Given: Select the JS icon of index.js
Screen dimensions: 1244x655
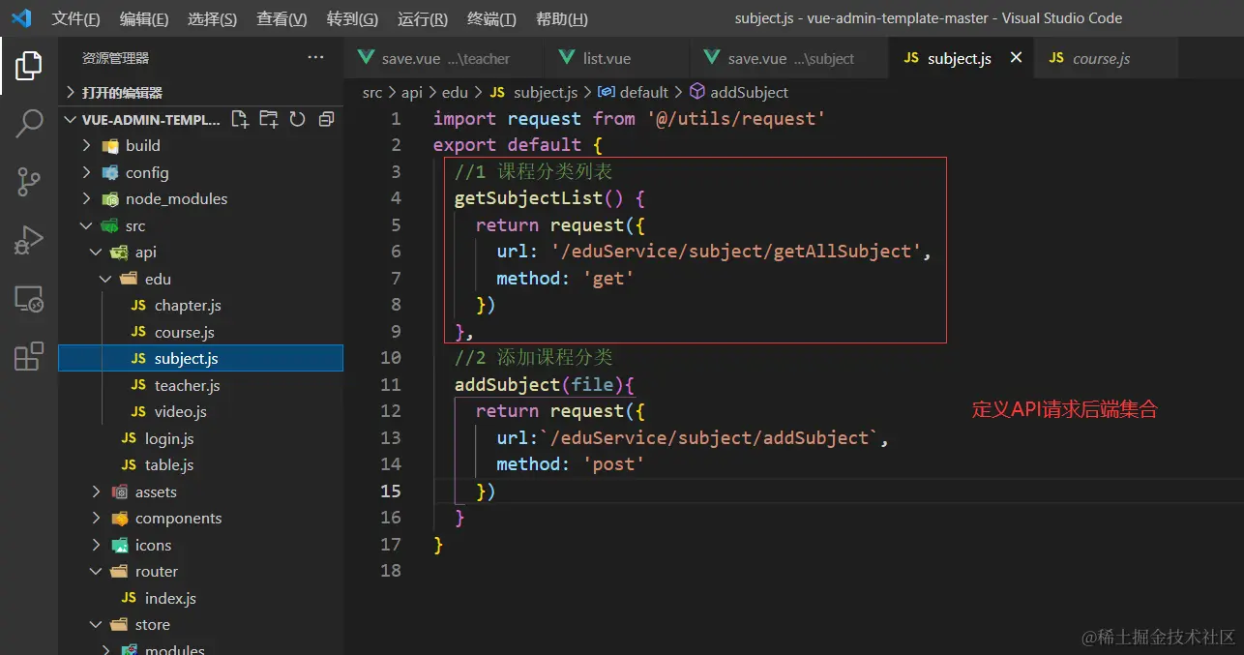Looking at the screenshot, I should tap(129, 598).
